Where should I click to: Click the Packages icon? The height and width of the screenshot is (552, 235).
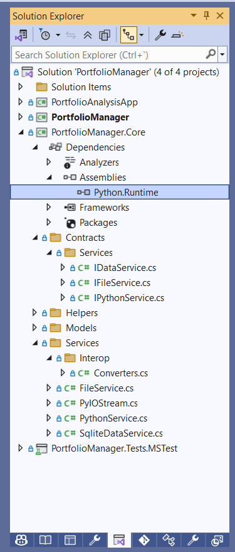click(70, 223)
